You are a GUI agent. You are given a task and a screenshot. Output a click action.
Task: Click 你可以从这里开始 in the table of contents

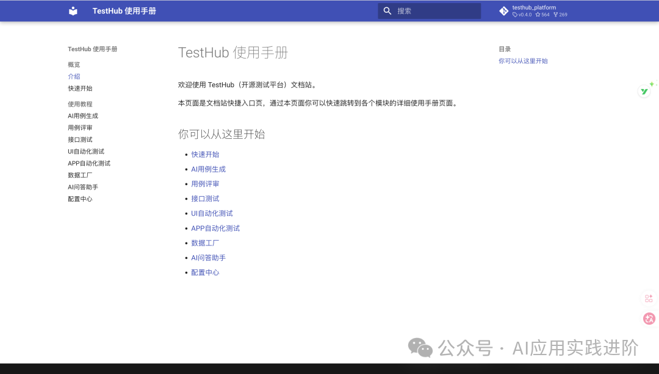[x=524, y=61]
